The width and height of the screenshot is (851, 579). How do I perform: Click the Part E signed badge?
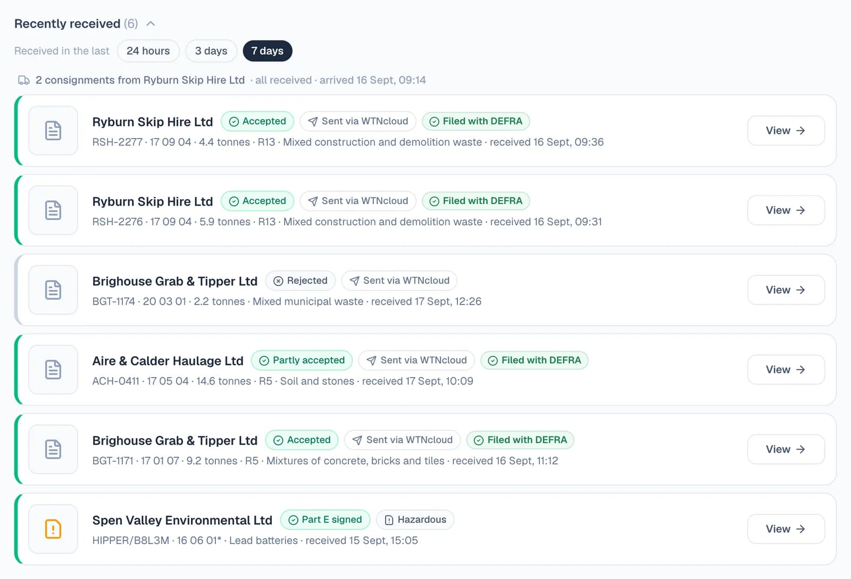click(325, 520)
